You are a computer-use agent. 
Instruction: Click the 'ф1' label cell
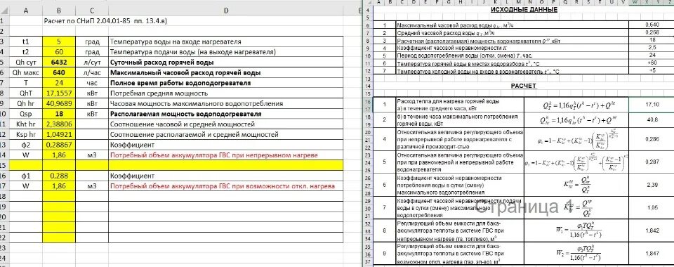tap(25, 176)
